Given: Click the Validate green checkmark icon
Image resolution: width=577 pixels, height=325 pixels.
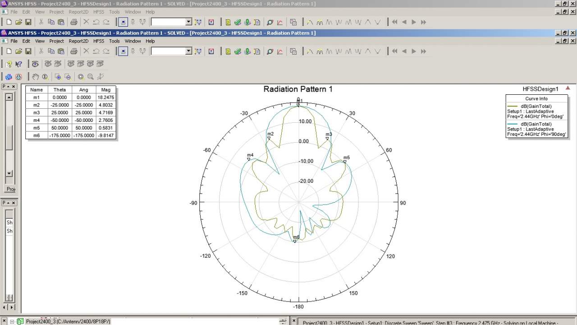Looking at the screenshot, I should [x=238, y=51].
